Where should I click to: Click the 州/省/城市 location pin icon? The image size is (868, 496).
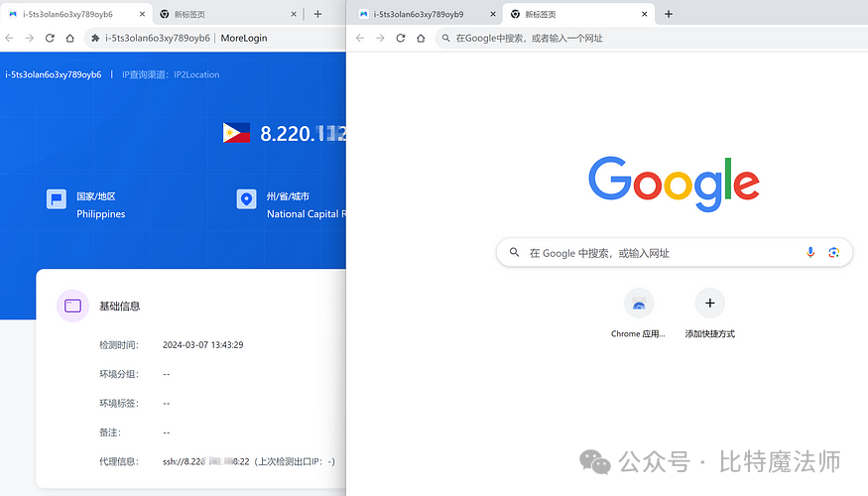point(246,199)
